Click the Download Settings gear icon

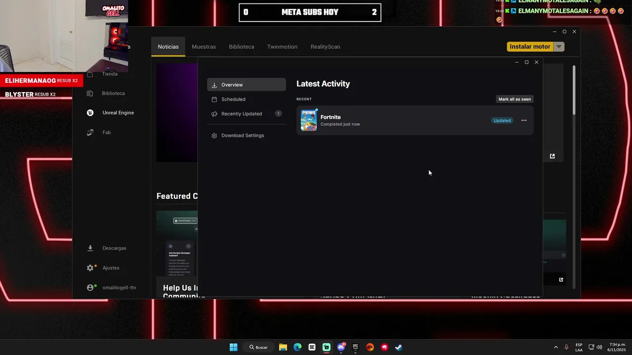[214, 136]
